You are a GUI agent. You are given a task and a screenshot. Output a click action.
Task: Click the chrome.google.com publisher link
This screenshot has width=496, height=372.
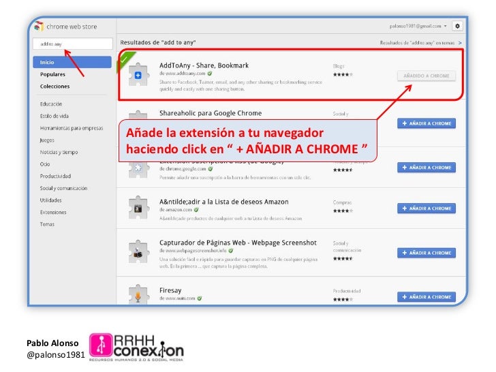186,169
